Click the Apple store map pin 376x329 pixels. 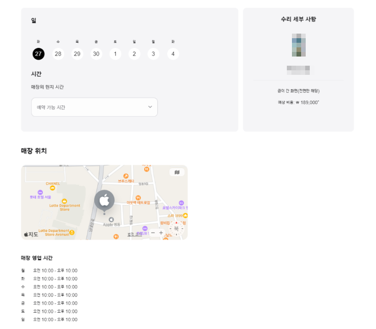tap(104, 200)
